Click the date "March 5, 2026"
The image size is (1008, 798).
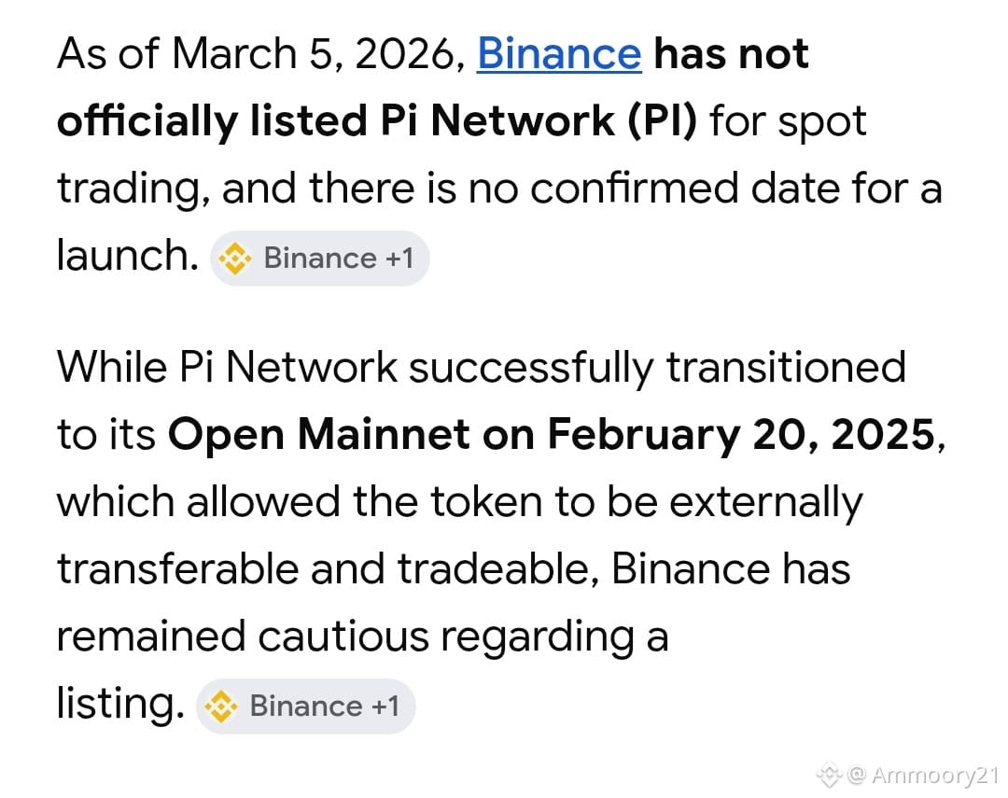pyautogui.click(x=315, y=55)
